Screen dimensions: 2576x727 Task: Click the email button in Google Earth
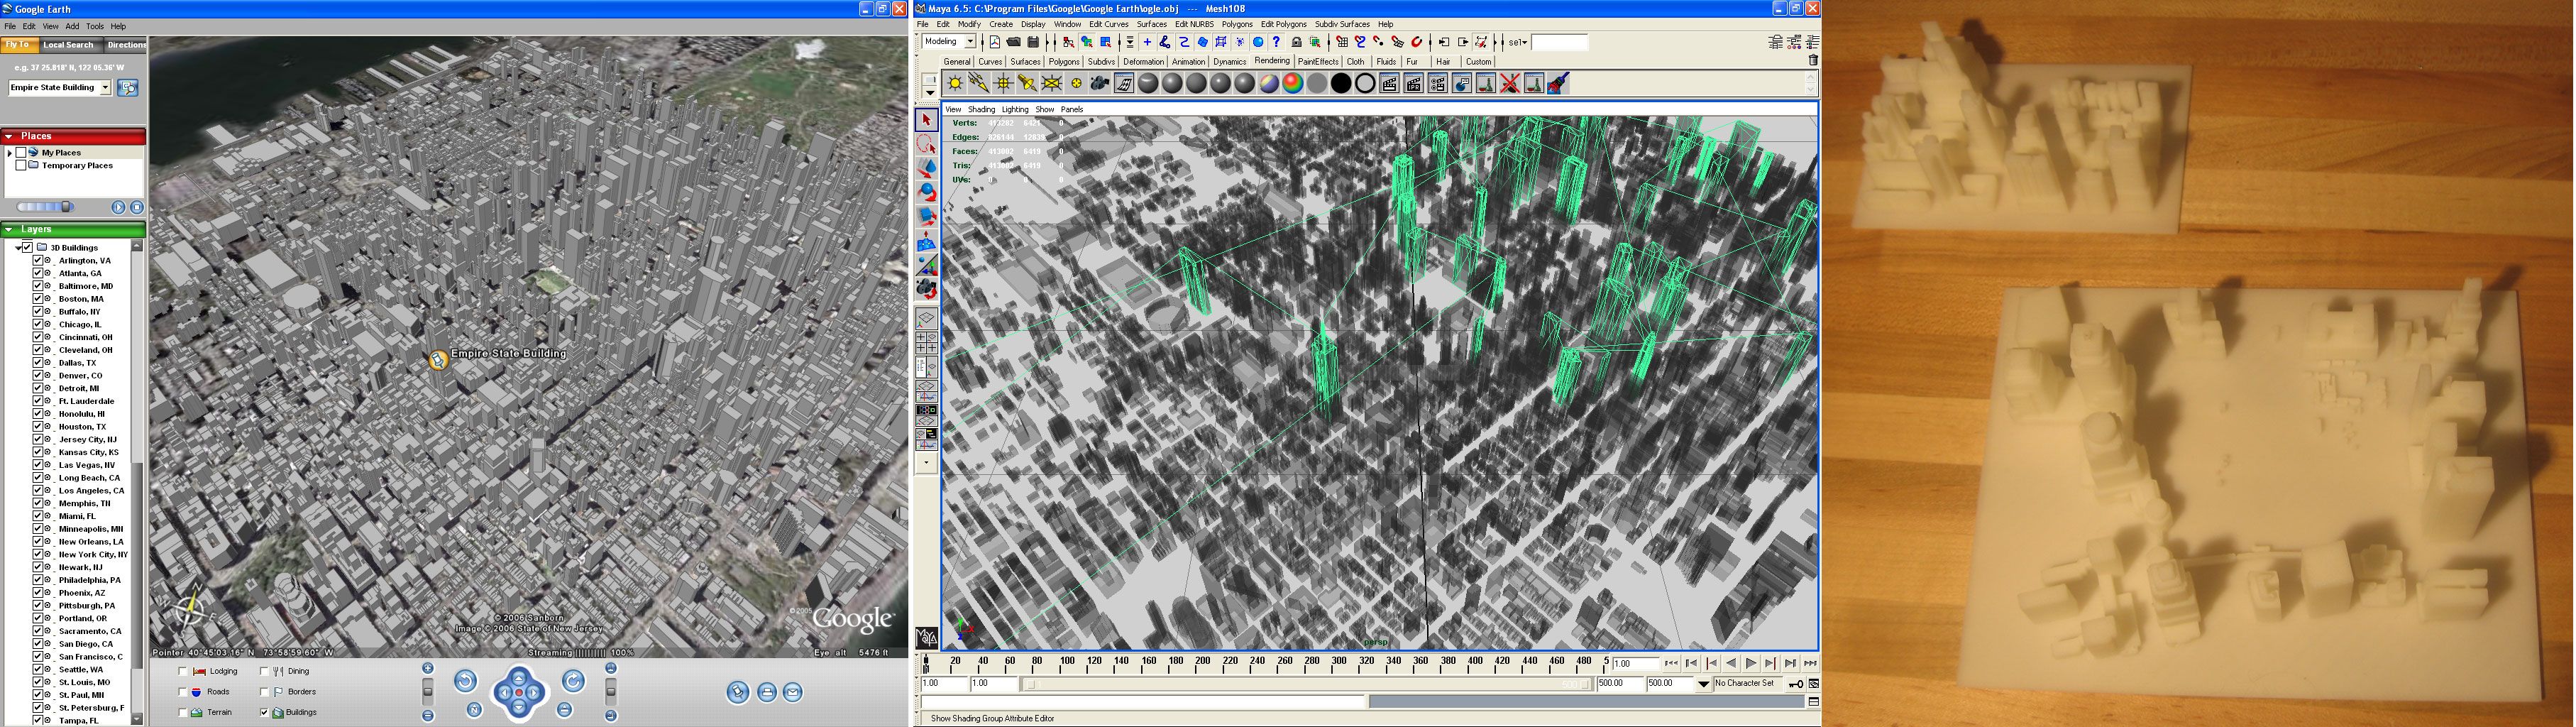pos(793,692)
